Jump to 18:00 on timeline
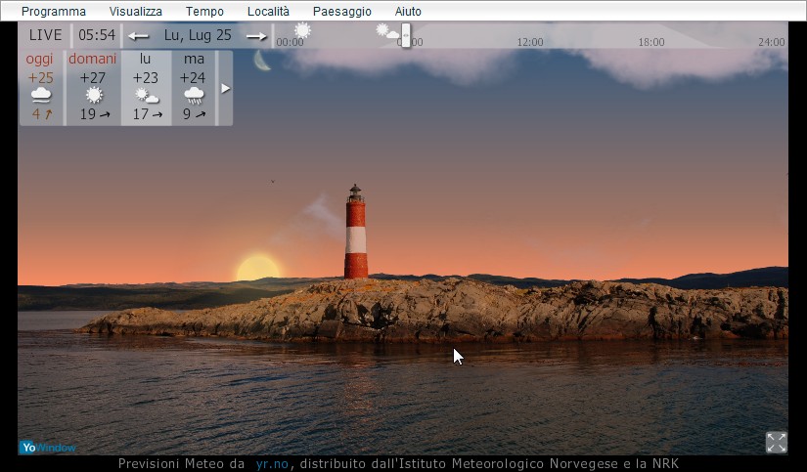Viewport: 807px width, 472px height. pos(651,42)
